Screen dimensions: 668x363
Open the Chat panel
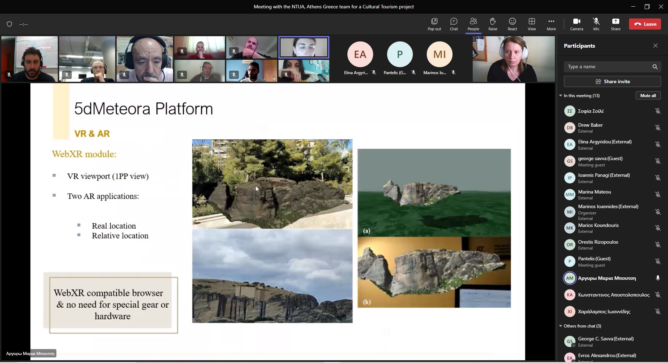[454, 24]
